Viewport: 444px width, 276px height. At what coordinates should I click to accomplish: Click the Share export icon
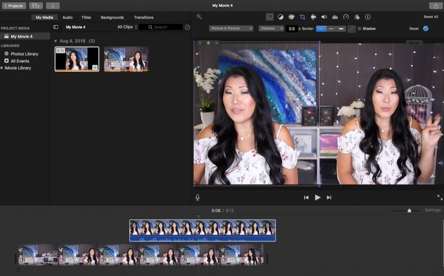(436, 6)
